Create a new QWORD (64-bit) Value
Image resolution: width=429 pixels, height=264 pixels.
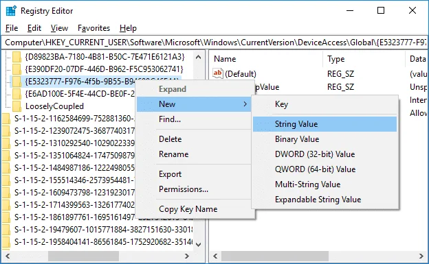pyautogui.click(x=324, y=169)
